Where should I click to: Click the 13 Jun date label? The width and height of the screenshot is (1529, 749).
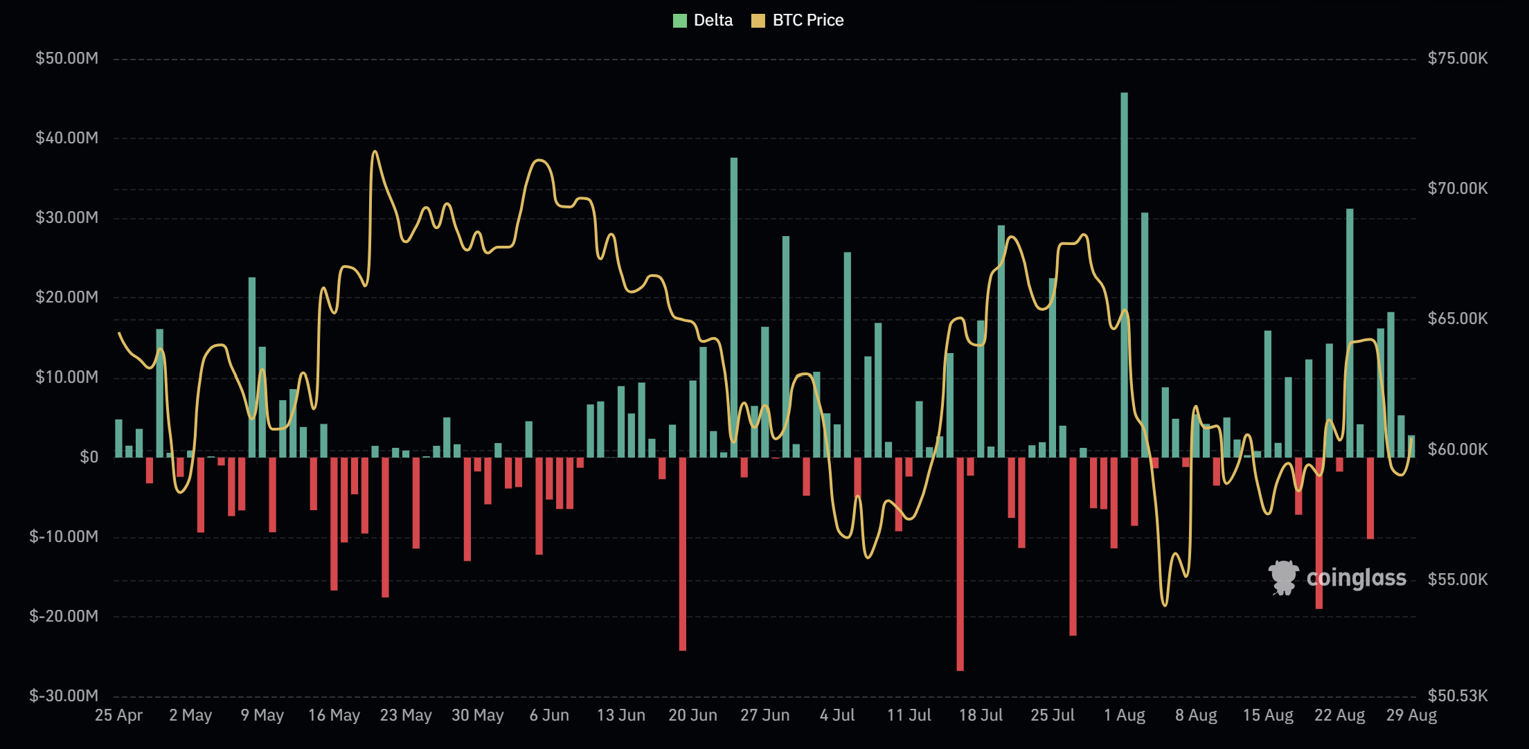(621, 715)
